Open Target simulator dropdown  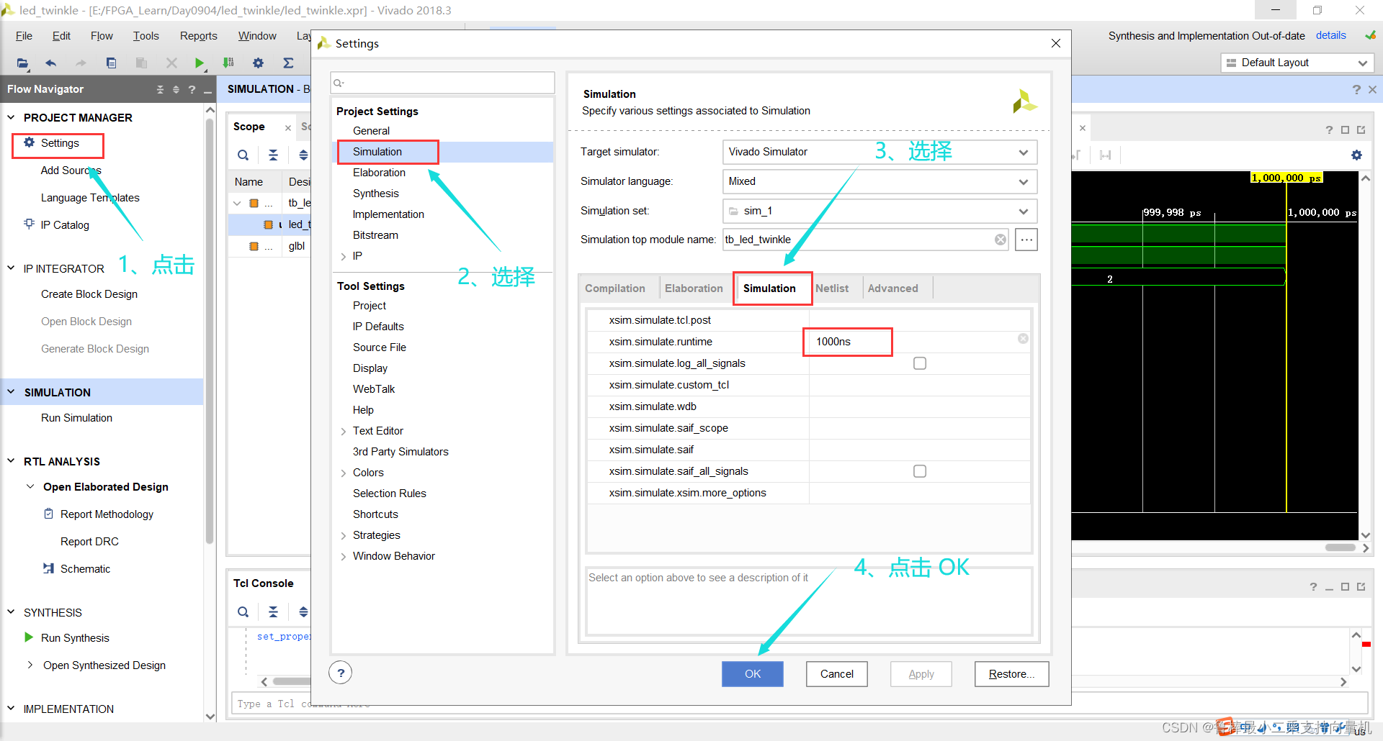1023,152
